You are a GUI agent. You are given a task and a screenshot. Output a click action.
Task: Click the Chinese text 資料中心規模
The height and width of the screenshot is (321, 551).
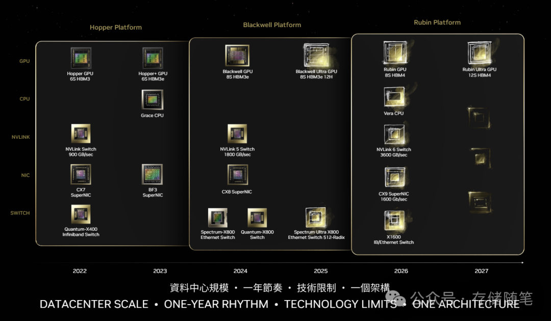pos(199,288)
